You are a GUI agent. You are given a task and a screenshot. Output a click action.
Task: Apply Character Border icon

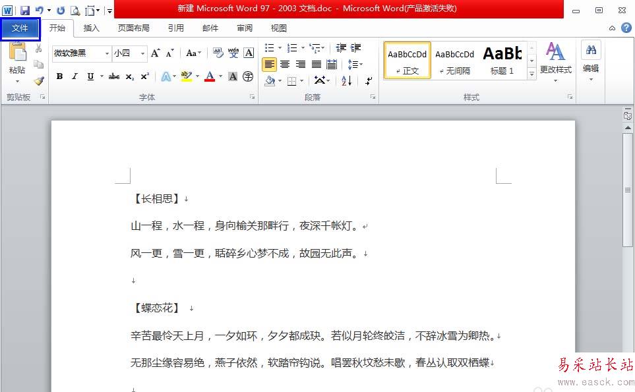click(x=249, y=53)
